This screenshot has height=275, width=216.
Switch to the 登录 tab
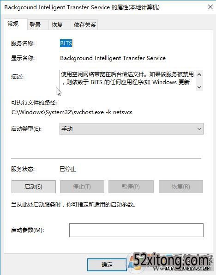point(35,25)
